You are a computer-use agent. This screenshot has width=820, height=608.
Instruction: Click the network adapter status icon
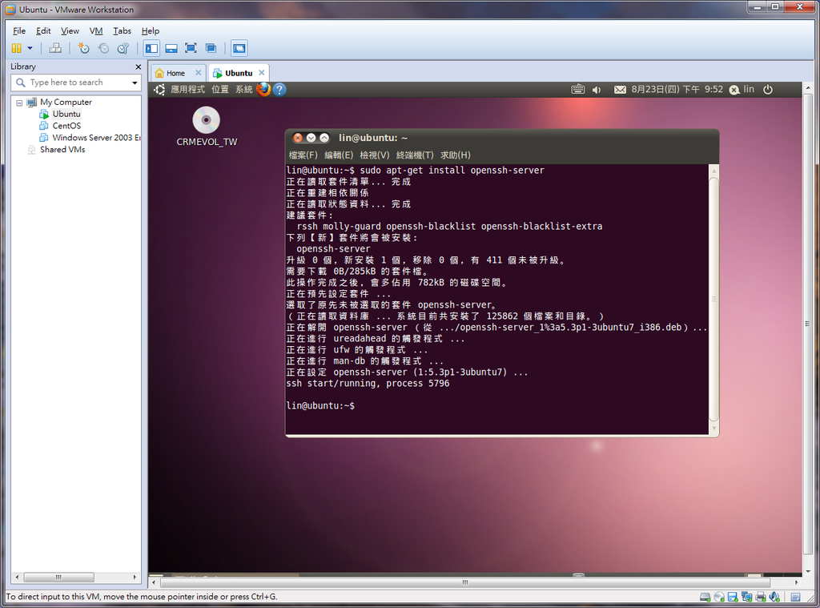[x=747, y=597]
